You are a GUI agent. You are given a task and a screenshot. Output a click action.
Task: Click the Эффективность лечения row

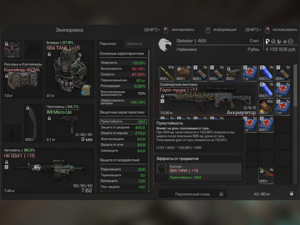123,102
